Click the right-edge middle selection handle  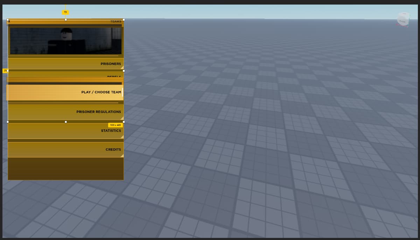(124, 71)
